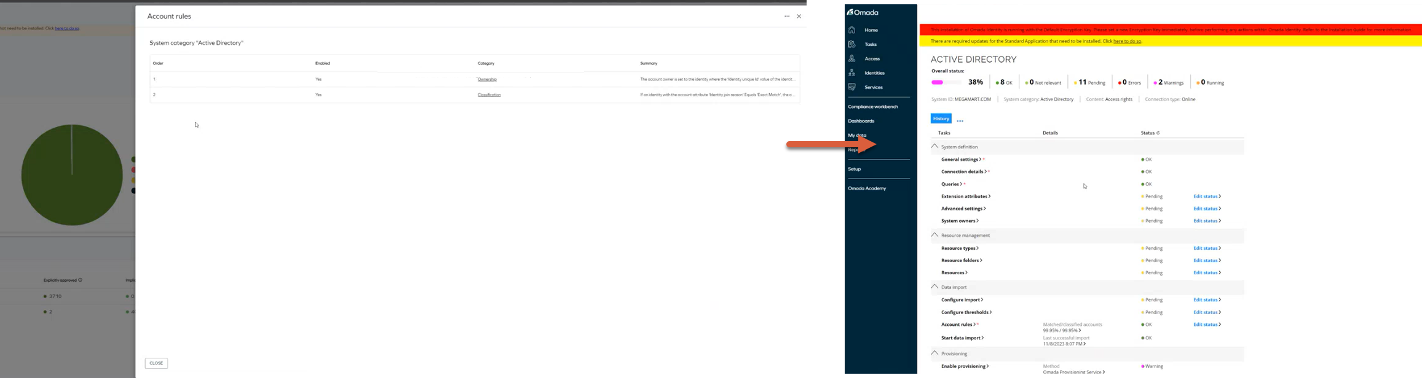
Task: Click Edit status for Configure thresholds
Action: 1207,312
